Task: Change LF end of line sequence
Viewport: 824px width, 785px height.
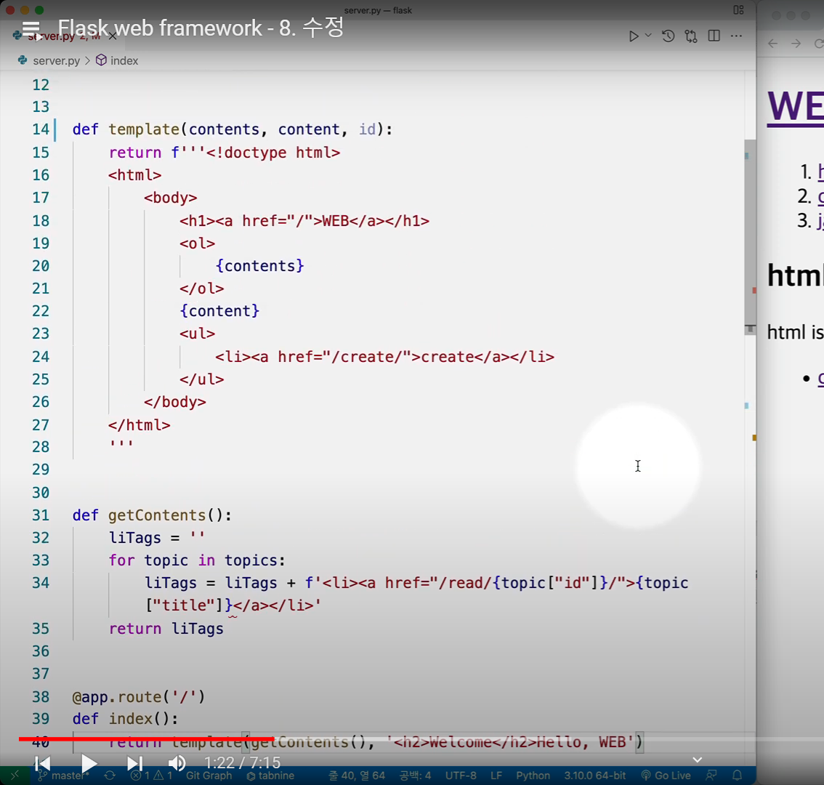Action: tap(496, 776)
